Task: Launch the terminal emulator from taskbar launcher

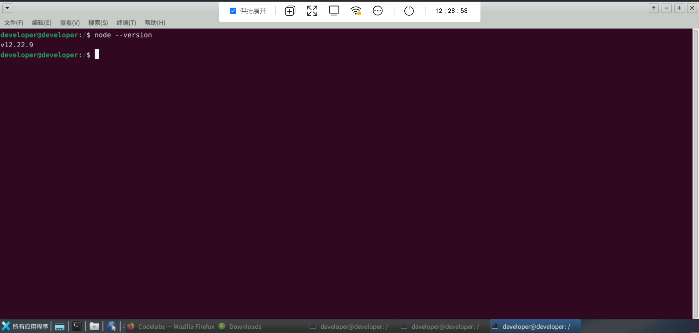Action: [x=77, y=326]
